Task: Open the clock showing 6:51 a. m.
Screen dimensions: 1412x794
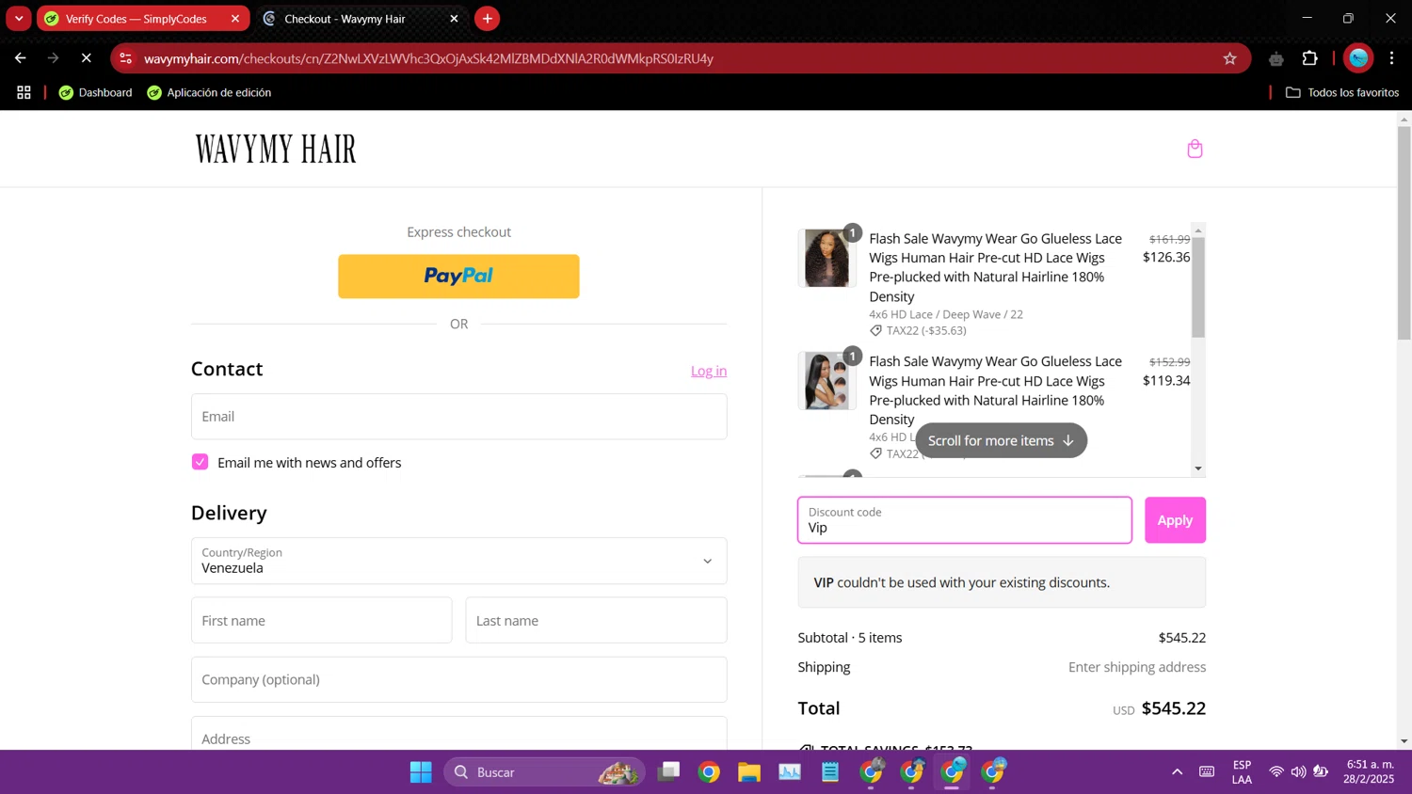Action: point(1370,772)
